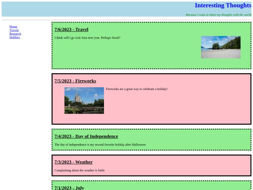Viewport: 253px width, 190px height.
Task: Click the text 'Complaining about the weather is futile'
Action: coord(80,170)
